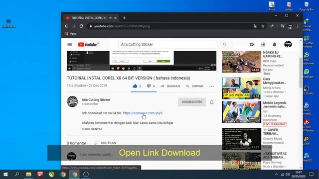Toggle channel notification bell beside DISUBSCRIBE

pyautogui.click(x=211, y=102)
